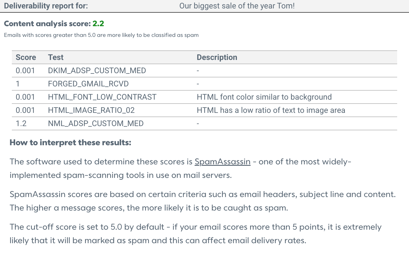The image size is (409, 255).
Task: Click the Score column header
Action: point(26,57)
